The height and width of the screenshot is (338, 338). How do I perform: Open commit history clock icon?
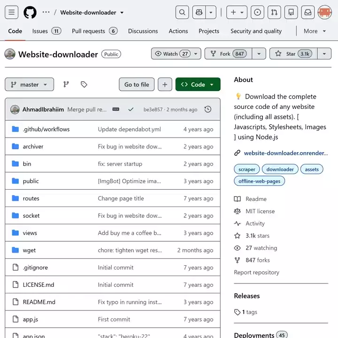(208, 109)
